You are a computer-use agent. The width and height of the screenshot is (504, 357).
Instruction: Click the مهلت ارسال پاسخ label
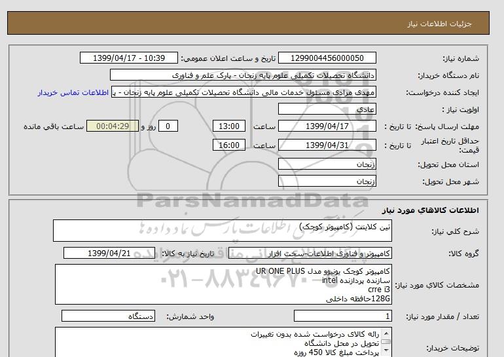pyautogui.click(x=446, y=126)
